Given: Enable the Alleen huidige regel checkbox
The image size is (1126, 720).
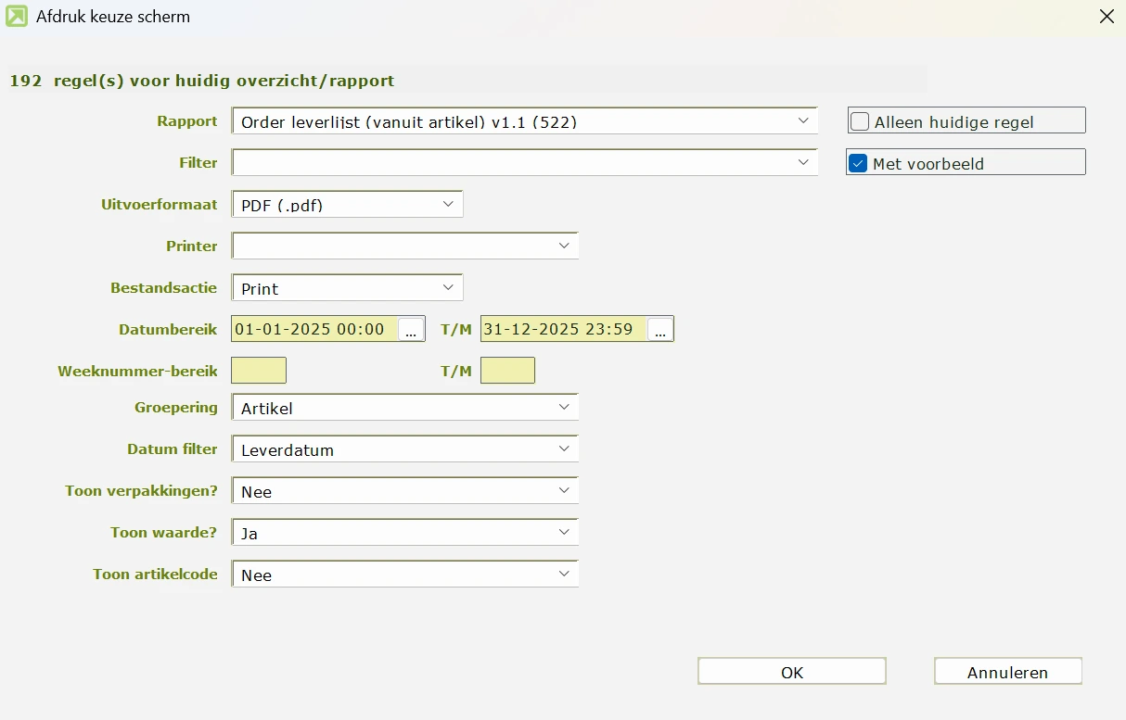Looking at the screenshot, I should click(x=861, y=121).
